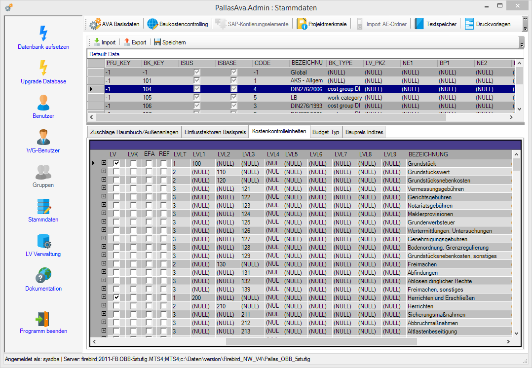
Task: Expand the Grundstücksnebenkosten row
Action: pos(104,180)
